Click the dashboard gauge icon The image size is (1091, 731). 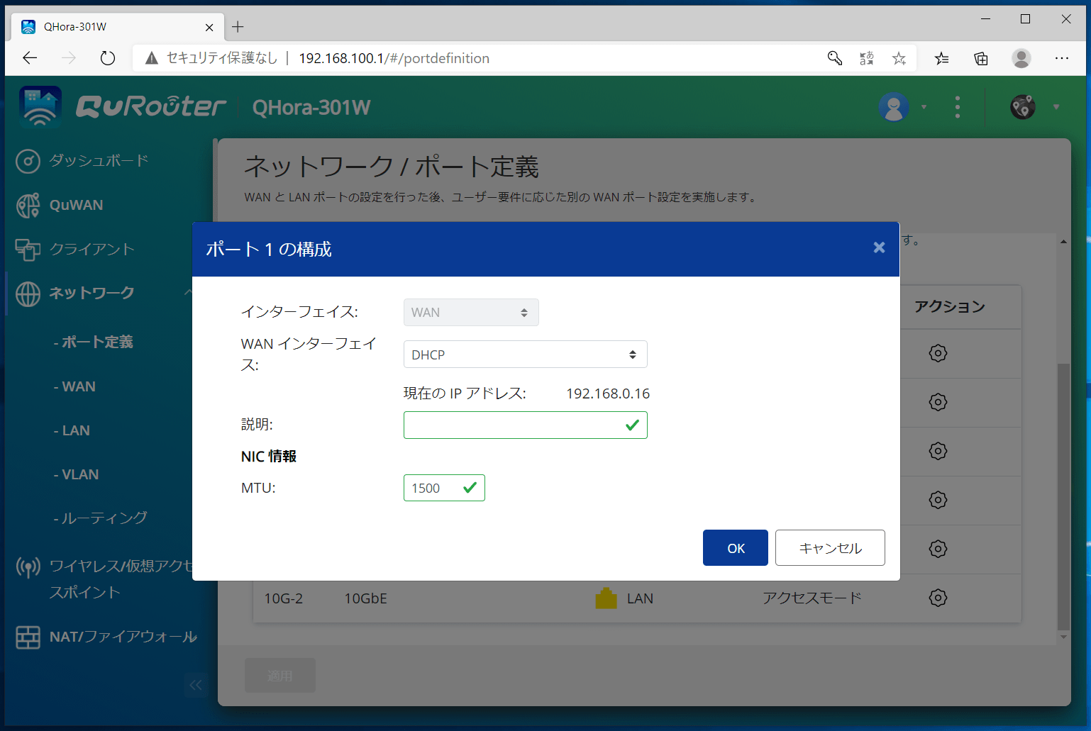point(28,161)
